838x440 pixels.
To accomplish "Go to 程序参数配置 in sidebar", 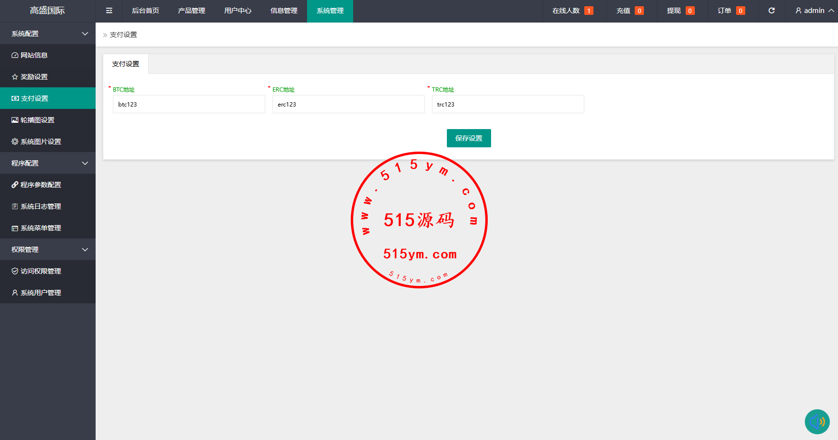I will pyautogui.click(x=41, y=185).
